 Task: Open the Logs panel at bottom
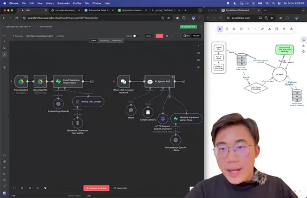pos(89,196)
